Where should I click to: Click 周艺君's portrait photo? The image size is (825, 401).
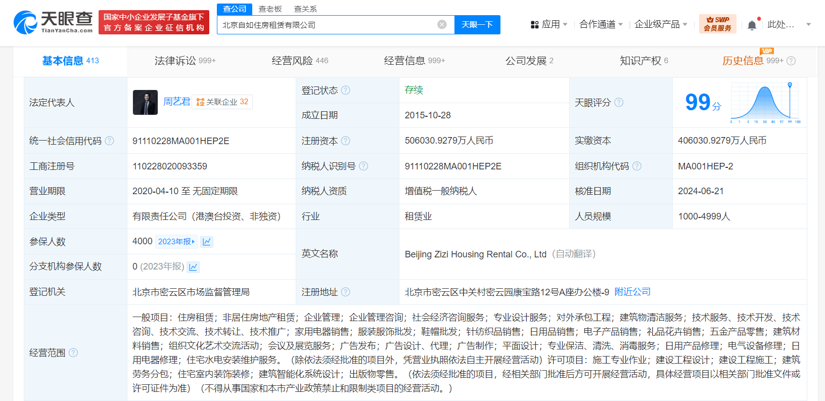pyautogui.click(x=145, y=102)
